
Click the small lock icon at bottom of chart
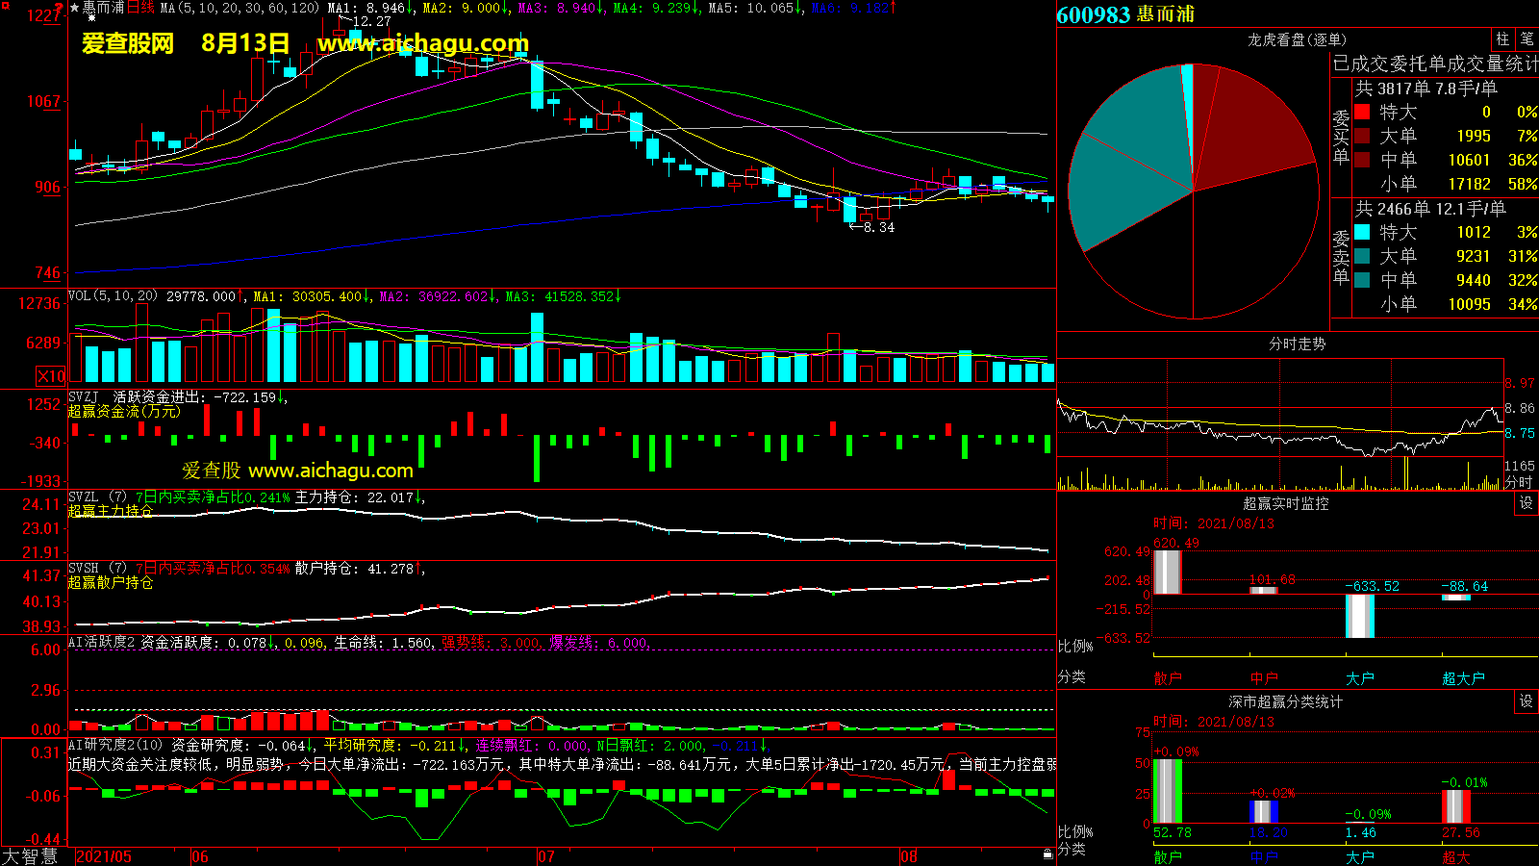tap(1047, 853)
